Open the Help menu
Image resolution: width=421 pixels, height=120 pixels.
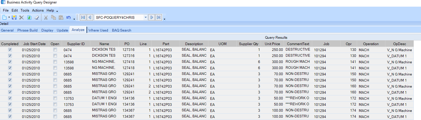coord(50,10)
